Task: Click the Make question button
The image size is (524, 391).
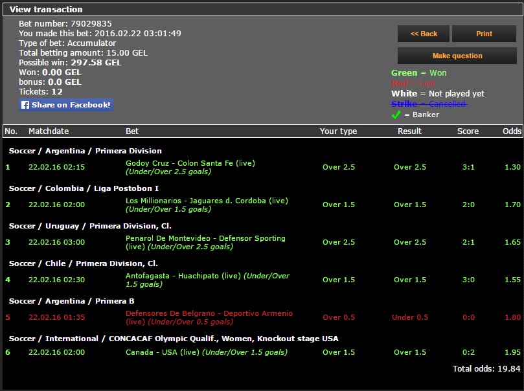Action: coord(457,56)
